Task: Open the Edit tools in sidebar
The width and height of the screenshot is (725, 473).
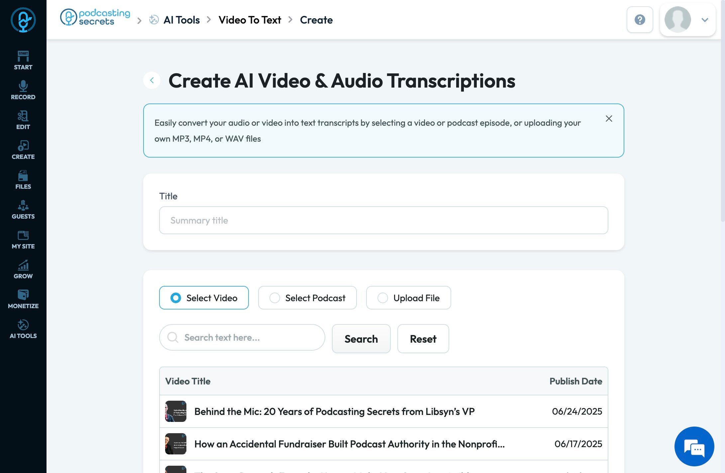Action: 23,120
